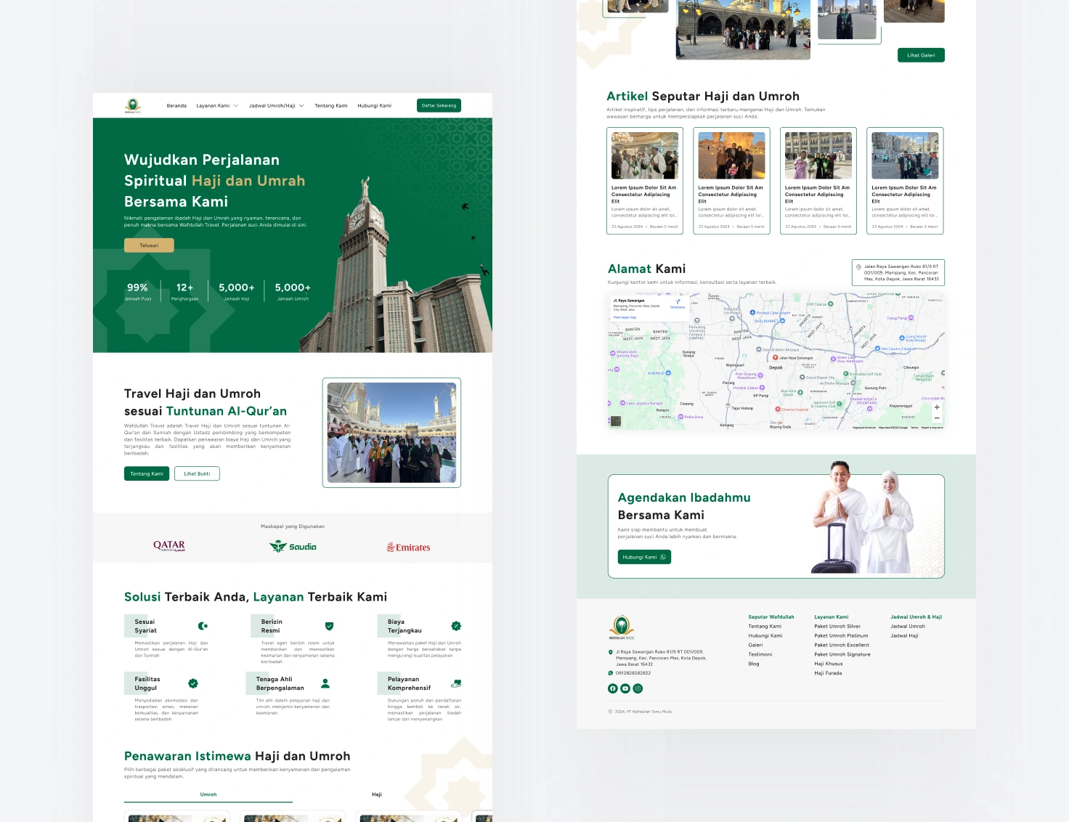Open the Instagram icon in the footer
1069x822 pixels.
[x=638, y=688]
